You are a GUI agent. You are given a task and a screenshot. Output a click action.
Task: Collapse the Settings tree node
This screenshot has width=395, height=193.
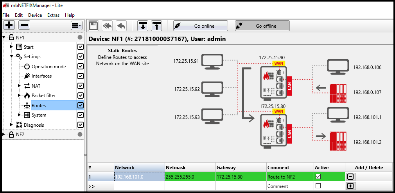[12, 56]
